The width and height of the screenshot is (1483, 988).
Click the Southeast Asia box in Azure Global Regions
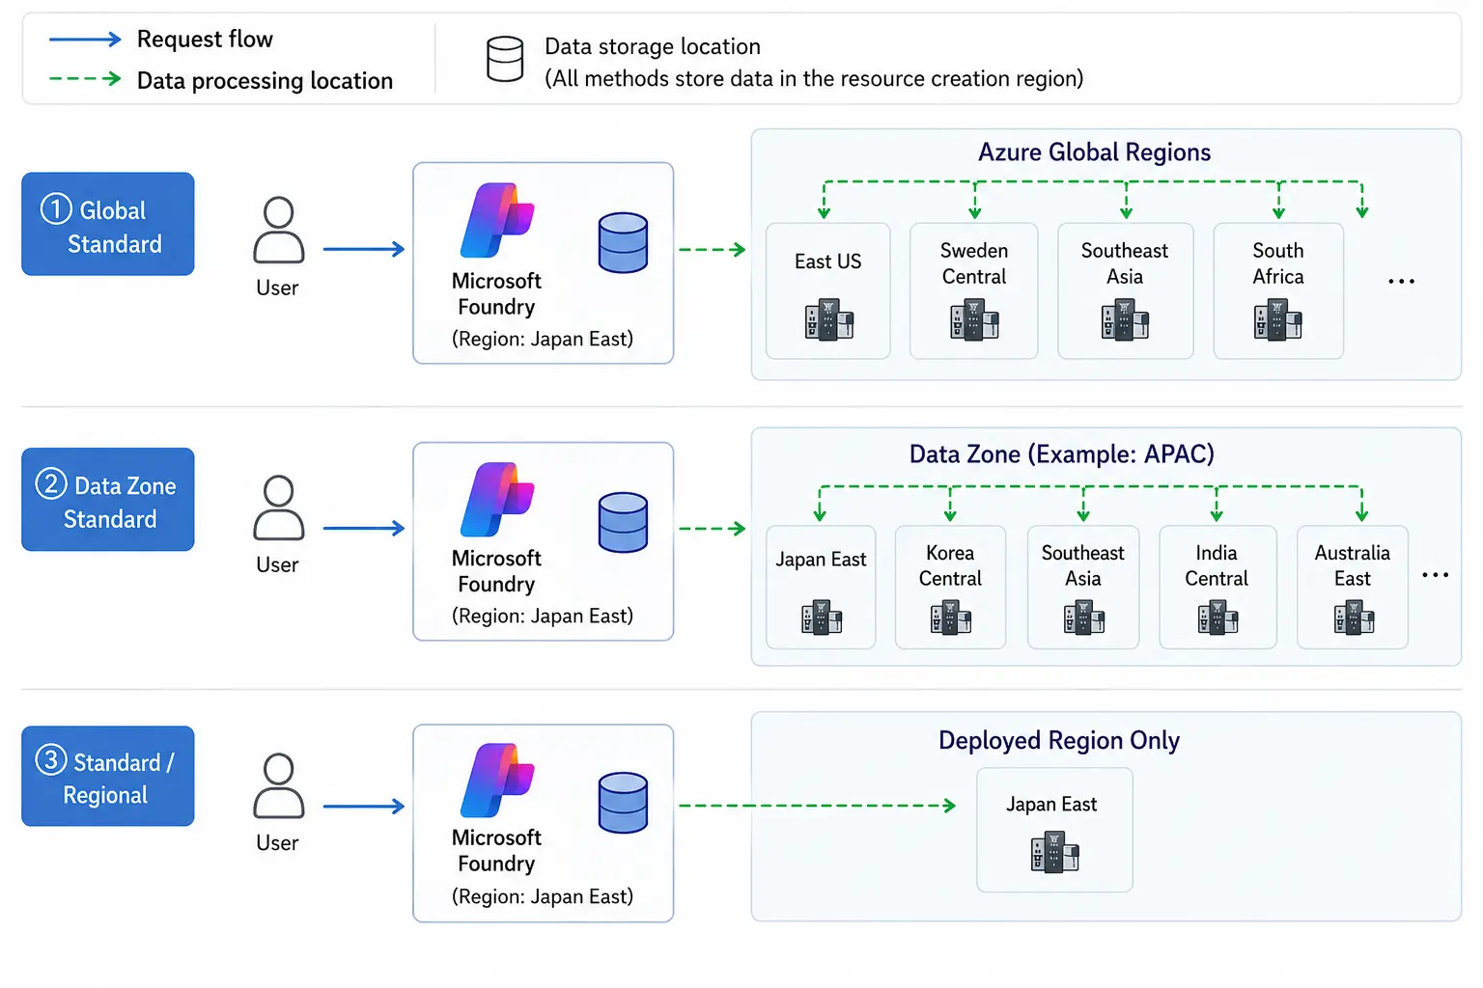[1126, 291]
